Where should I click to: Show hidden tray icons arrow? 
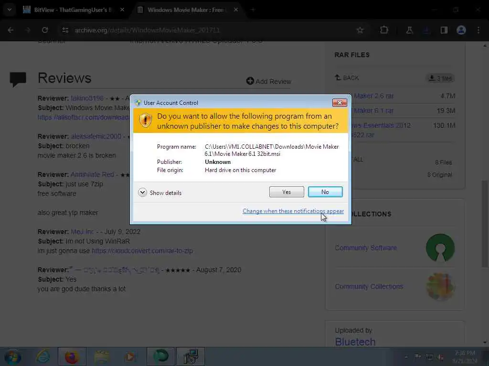[x=406, y=357]
